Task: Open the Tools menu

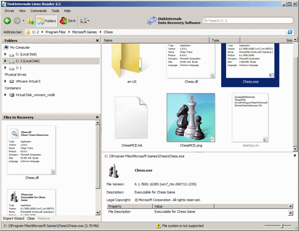Action: (x=55, y=11)
